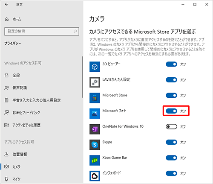Click the Microsoft フォト app name
The height and width of the screenshot is (184, 213).
point(114,111)
